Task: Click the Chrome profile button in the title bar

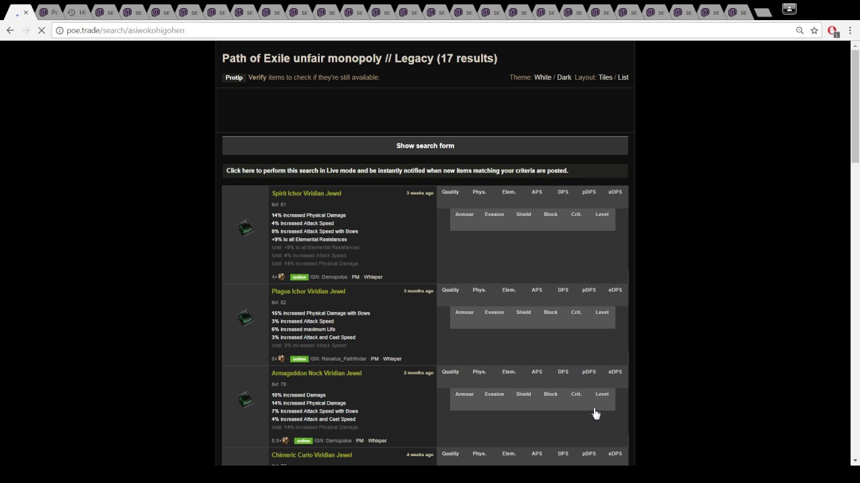Action: coord(789,9)
